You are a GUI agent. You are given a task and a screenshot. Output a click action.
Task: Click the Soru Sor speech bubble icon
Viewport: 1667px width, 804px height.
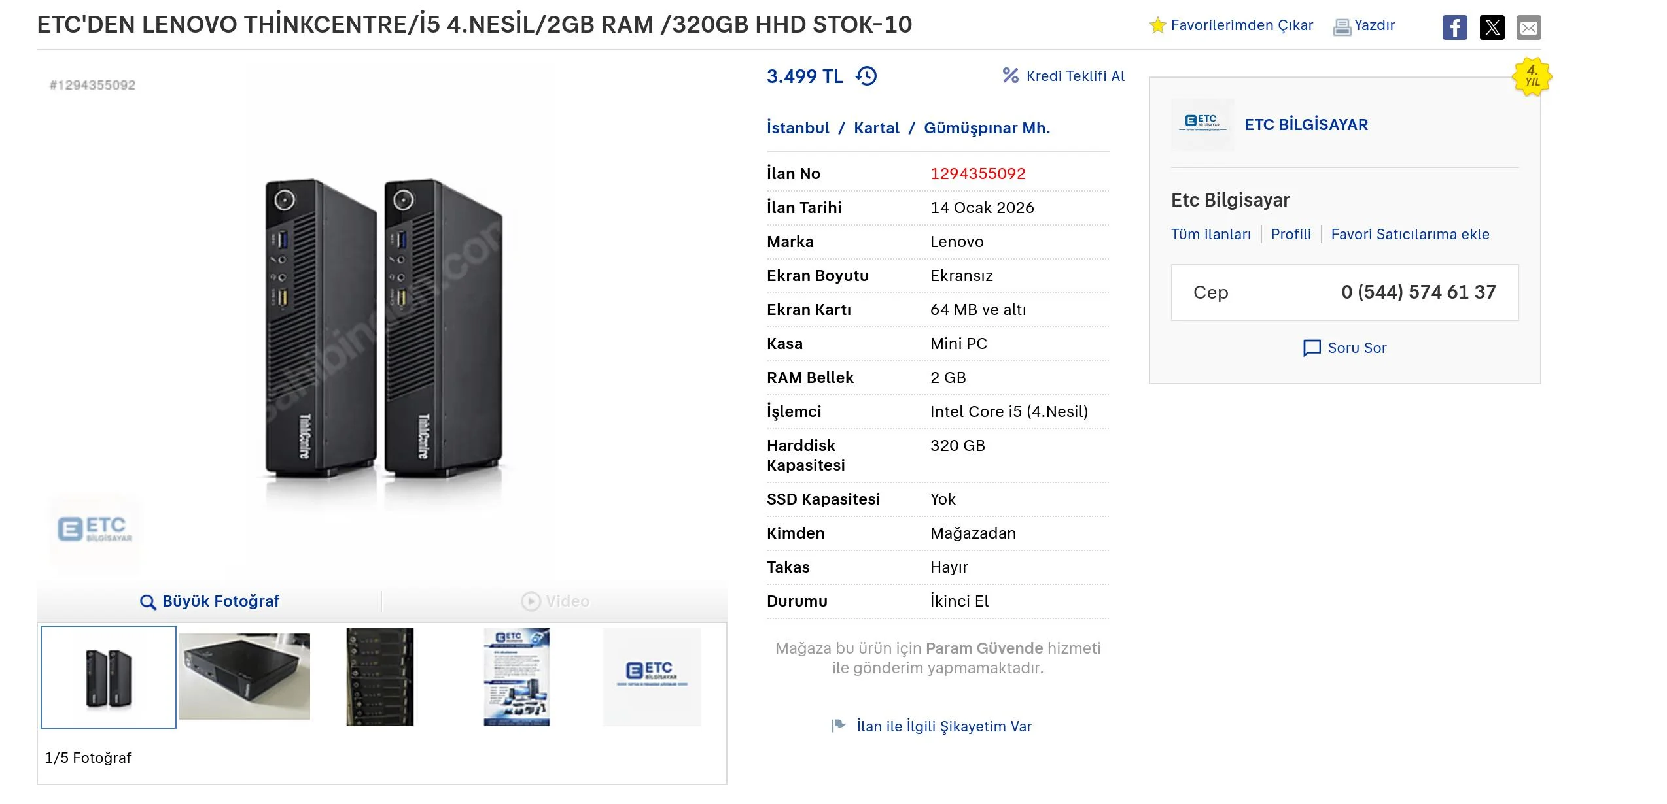1312,348
